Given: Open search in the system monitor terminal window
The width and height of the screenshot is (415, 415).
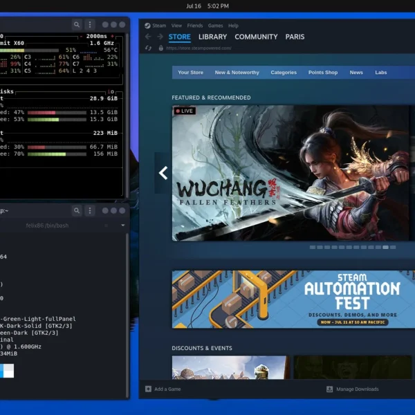Looking at the screenshot, I should pyautogui.click(x=77, y=25).
